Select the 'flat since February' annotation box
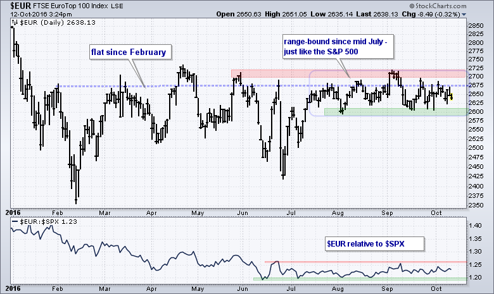The image size is (494, 294). pos(130,52)
